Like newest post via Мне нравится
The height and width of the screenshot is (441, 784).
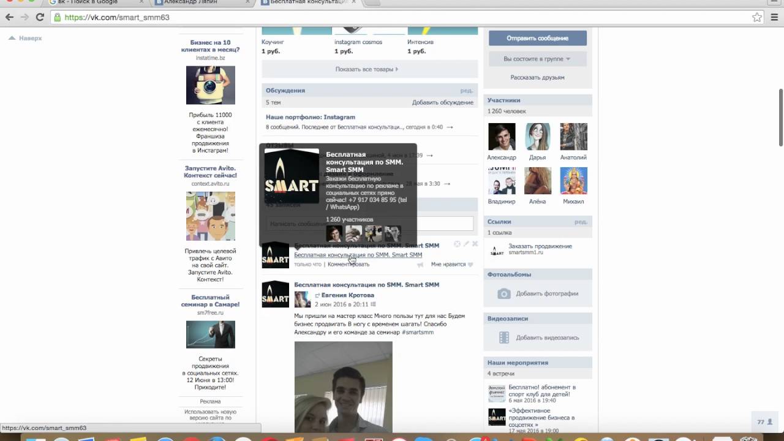(x=452, y=265)
